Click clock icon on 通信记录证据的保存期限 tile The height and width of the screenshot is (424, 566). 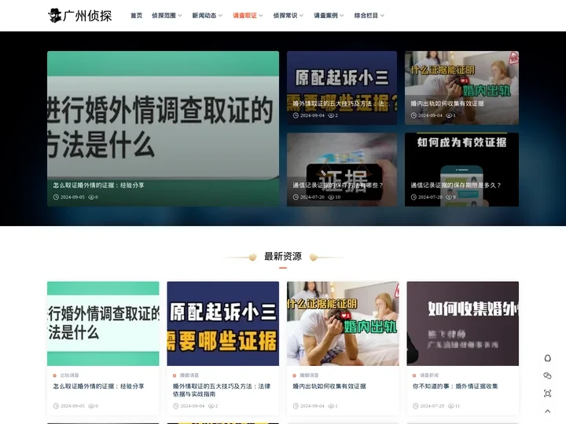tap(413, 197)
